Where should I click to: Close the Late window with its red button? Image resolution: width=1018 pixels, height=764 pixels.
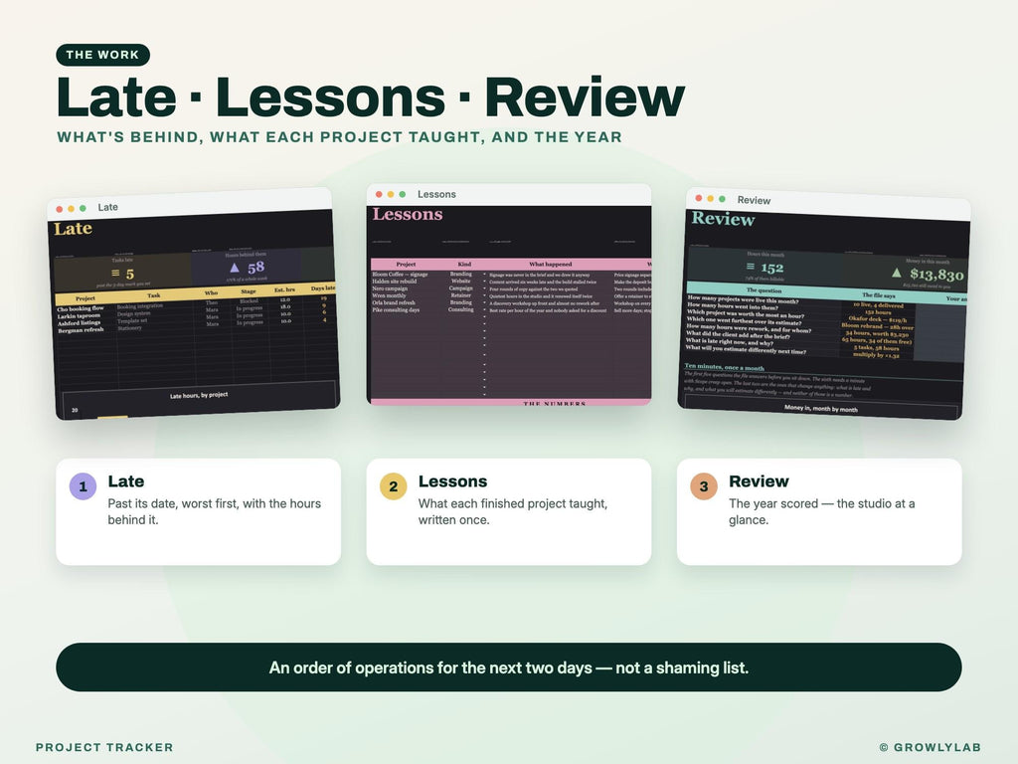[x=59, y=209]
